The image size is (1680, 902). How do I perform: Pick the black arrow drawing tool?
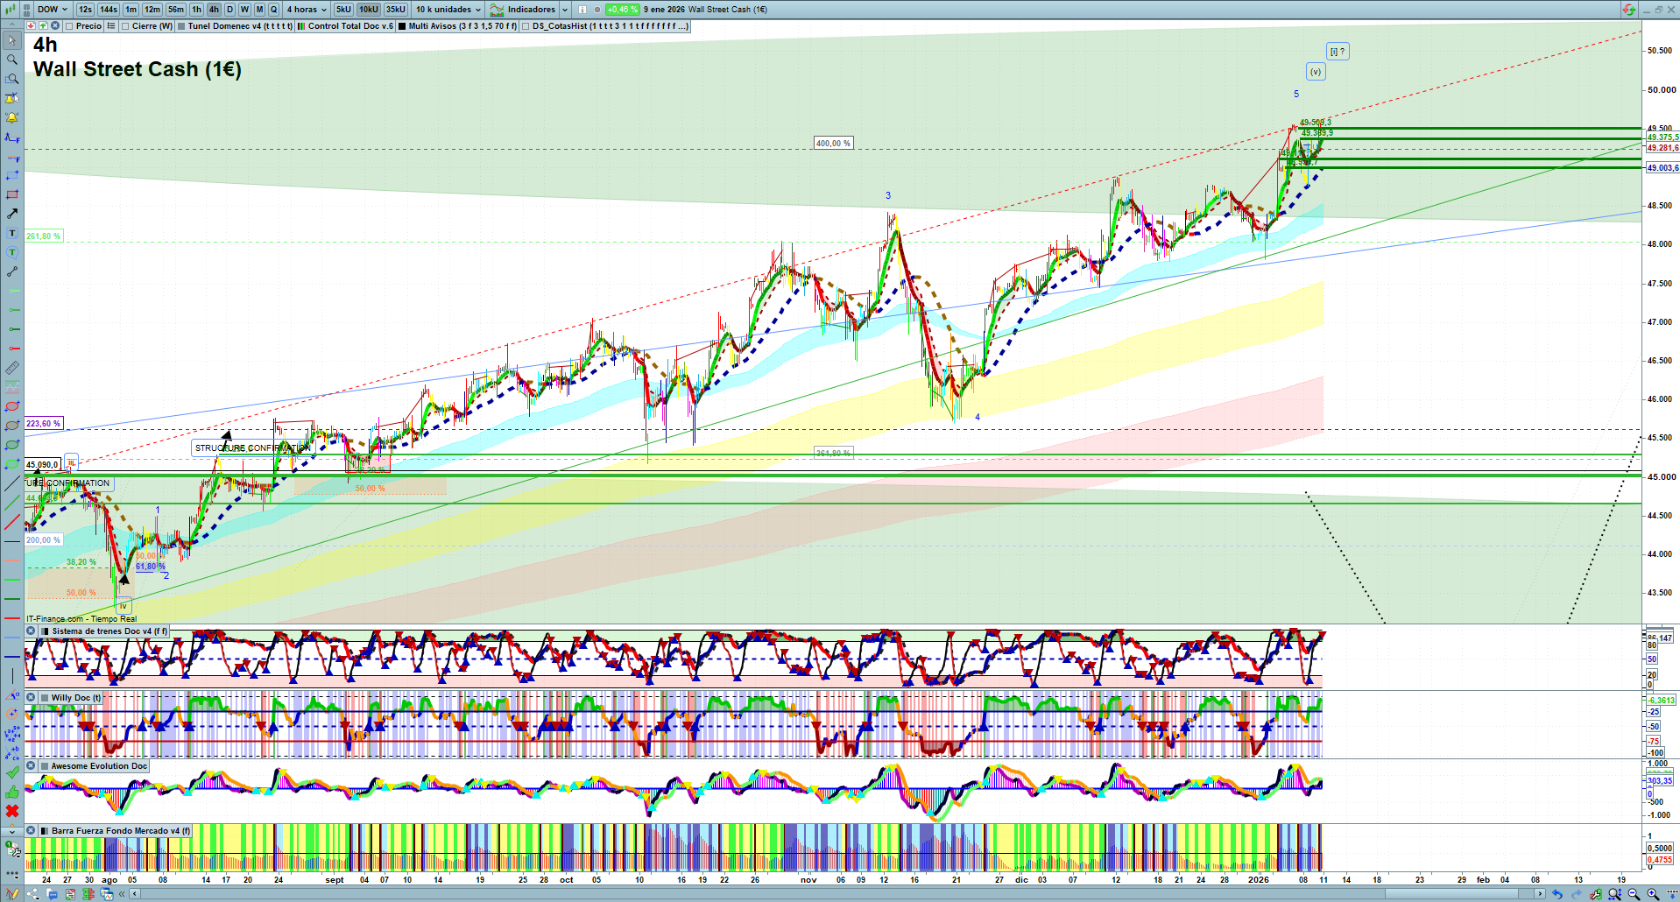tap(12, 214)
